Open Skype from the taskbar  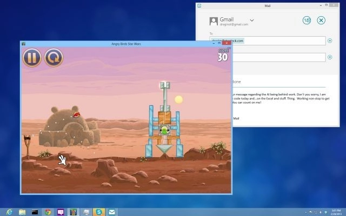point(99,212)
